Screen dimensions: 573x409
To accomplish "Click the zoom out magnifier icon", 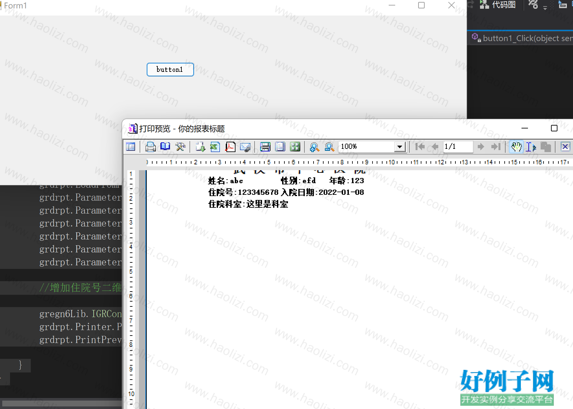I will (329, 147).
